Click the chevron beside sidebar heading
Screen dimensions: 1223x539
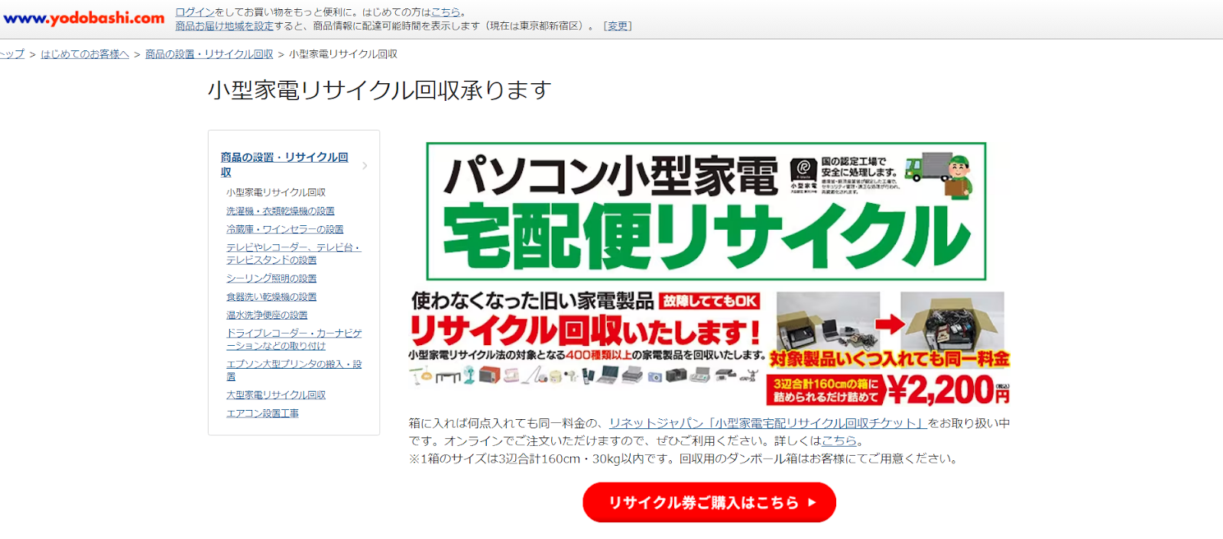[x=365, y=165]
